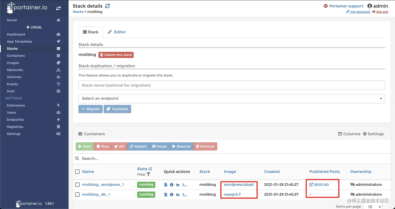
Task: Toggle the select-all containers checkbox
Action: coord(77,172)
